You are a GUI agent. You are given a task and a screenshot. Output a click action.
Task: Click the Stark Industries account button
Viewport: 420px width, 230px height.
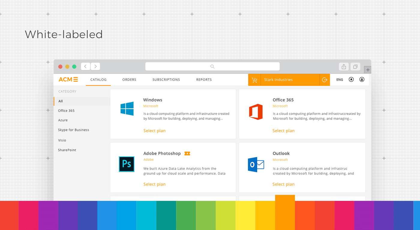(290, 80)
